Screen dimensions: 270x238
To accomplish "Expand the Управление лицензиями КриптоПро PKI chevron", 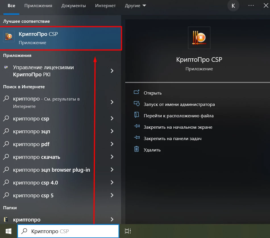I will tap(112, 71).
